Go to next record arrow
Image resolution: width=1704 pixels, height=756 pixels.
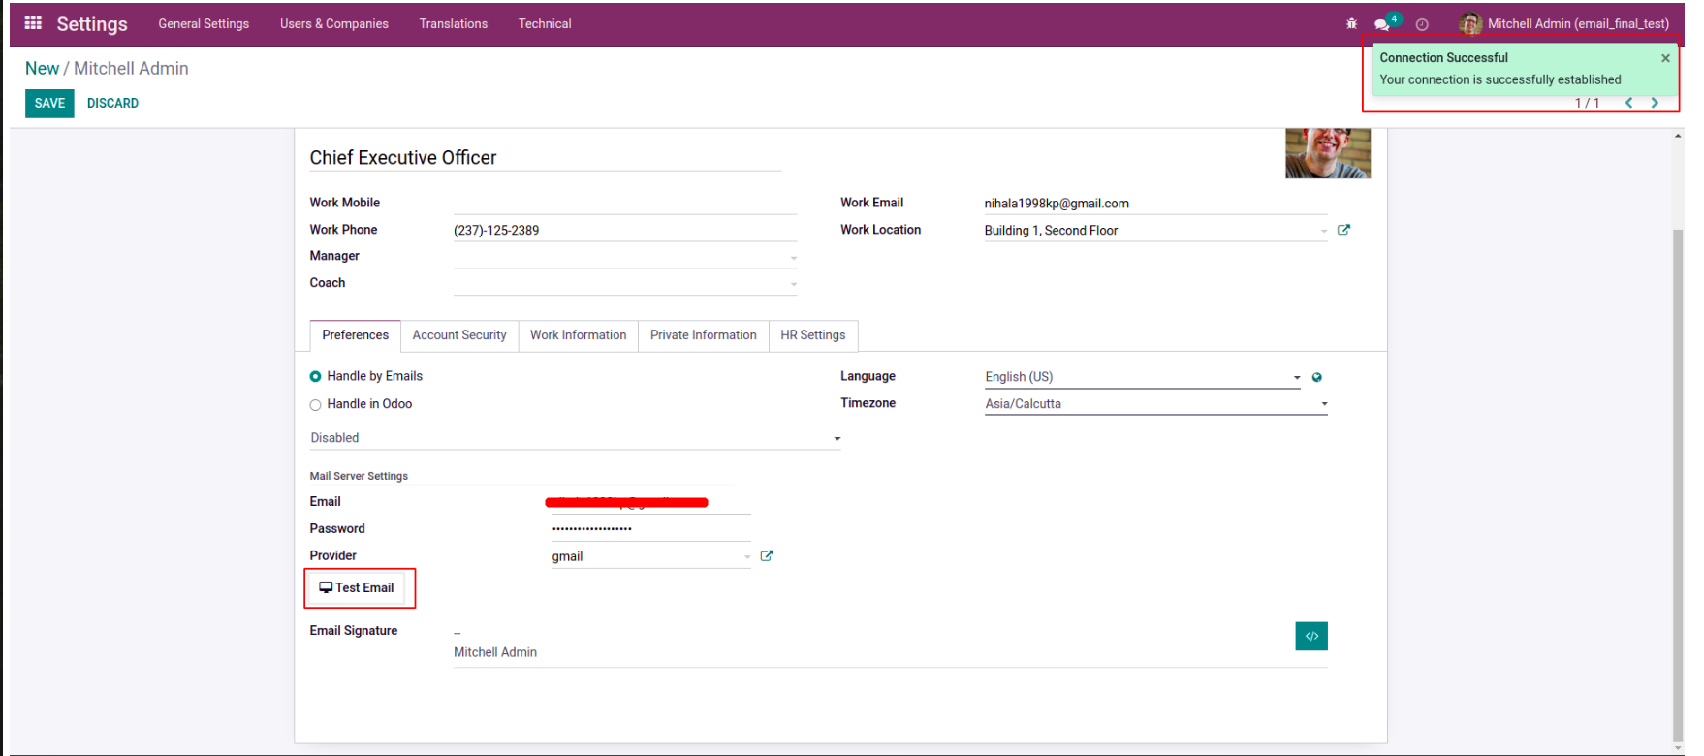pyautogui.click(x=1655, y=103)
